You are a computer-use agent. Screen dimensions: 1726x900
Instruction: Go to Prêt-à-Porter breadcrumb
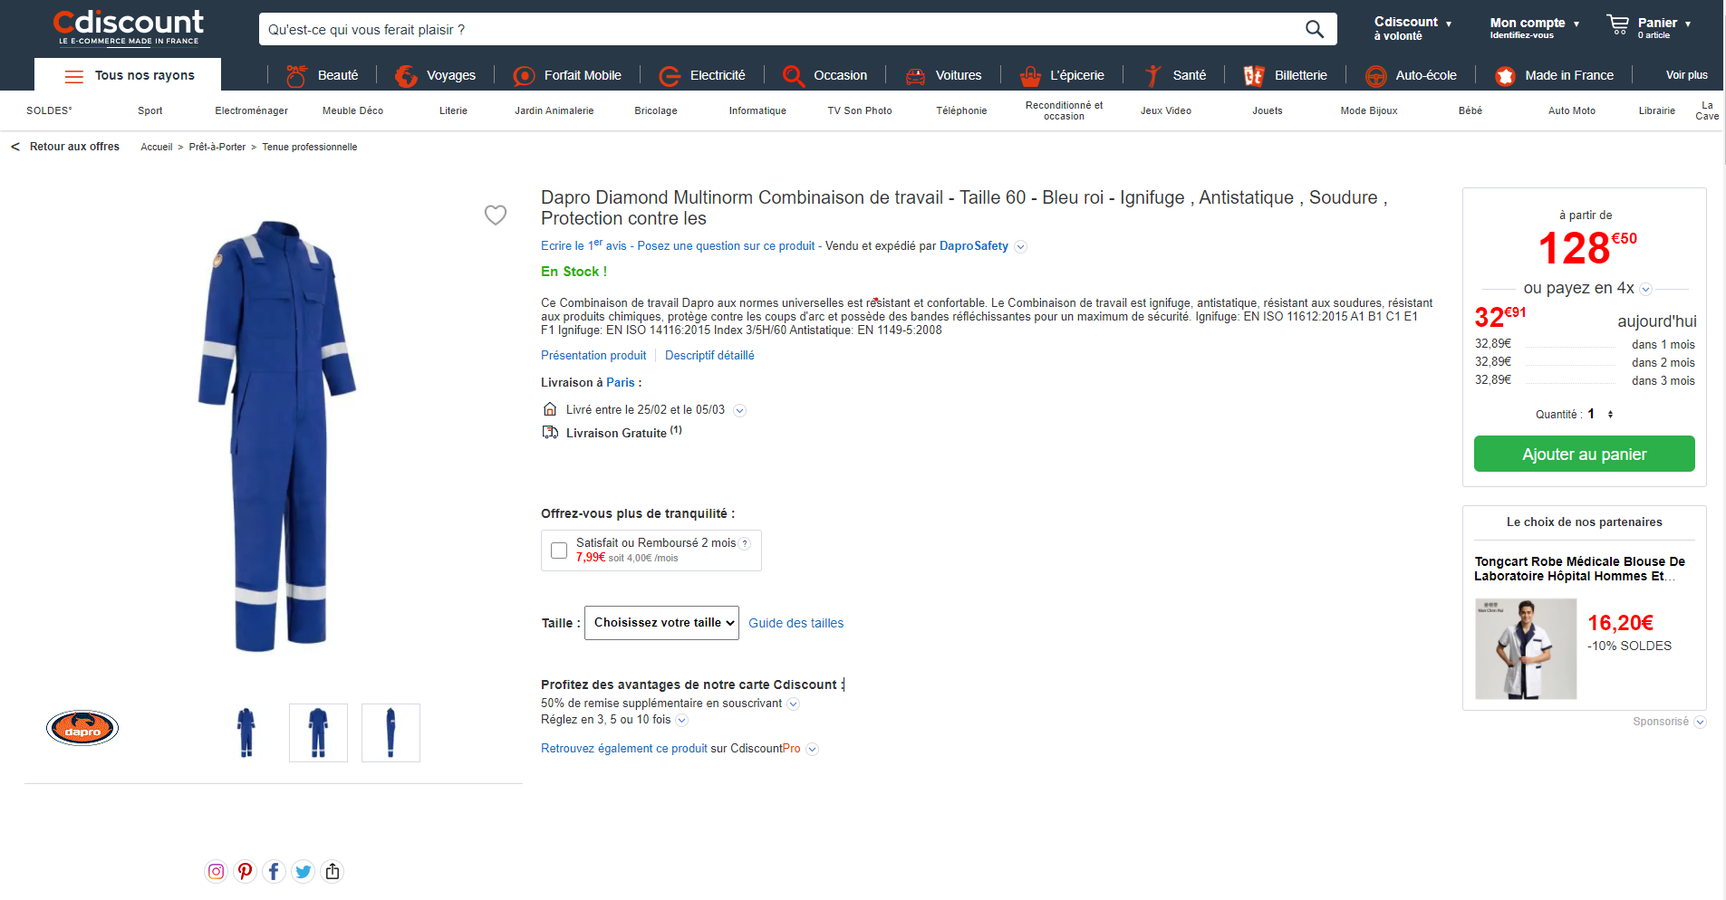tap(217, 147)
